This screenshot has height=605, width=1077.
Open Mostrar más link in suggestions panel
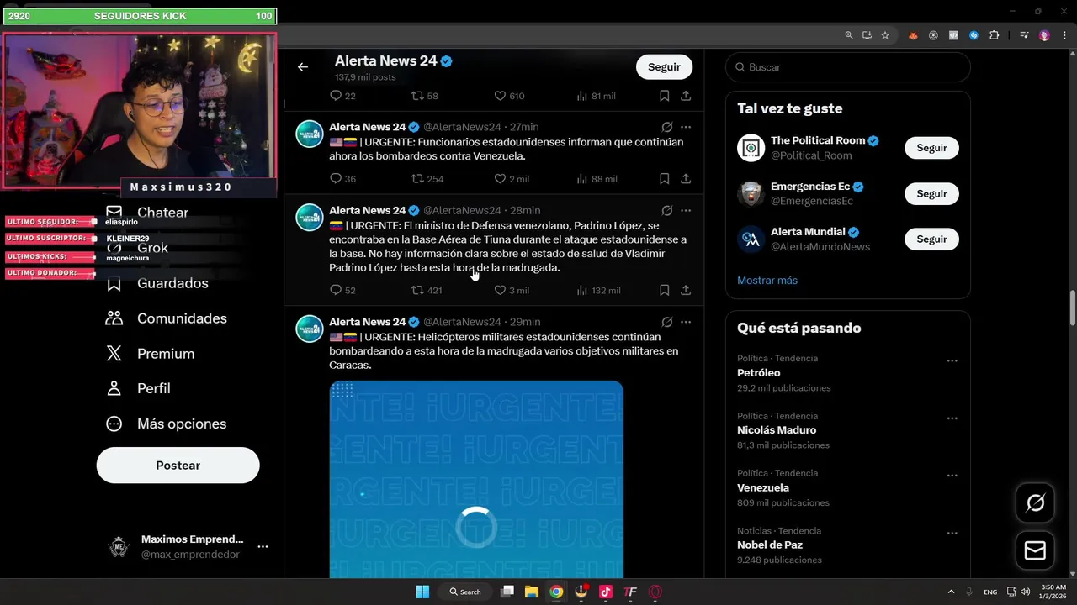pos(767,281)
